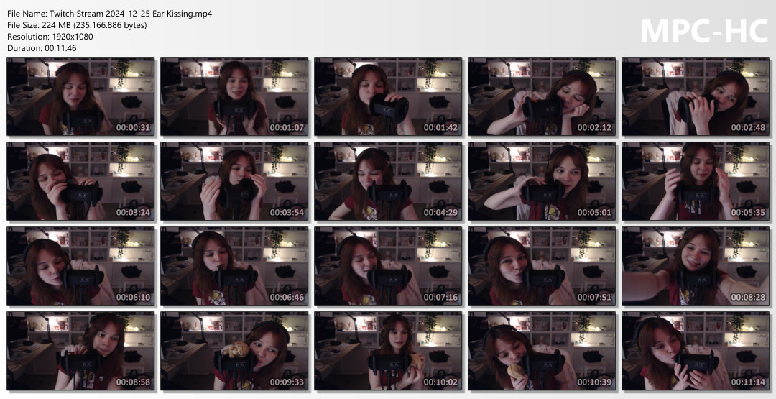Click the 00:05:01 frame
The height and width of the screenshot is (399, 776).
[x=542, y=181]
